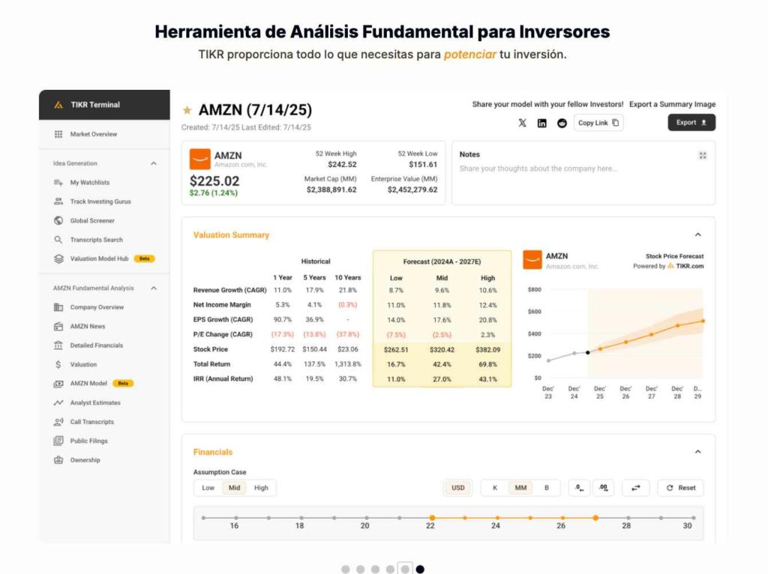Click year 28 on timeline slider

pos(626,518)
